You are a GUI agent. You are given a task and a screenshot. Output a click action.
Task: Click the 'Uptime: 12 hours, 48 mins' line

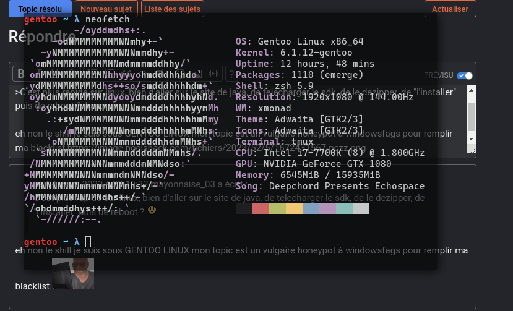click(x=305, y=64)
